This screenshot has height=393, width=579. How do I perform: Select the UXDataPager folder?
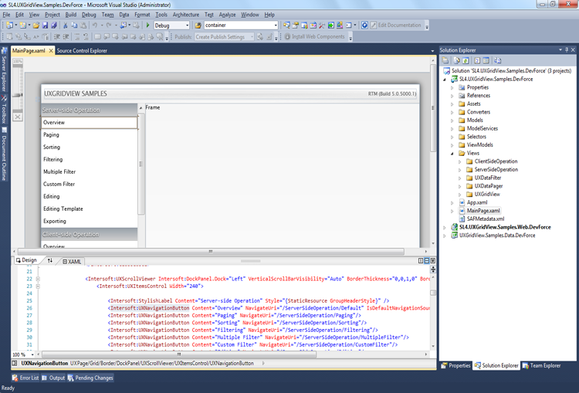point(488,186)
